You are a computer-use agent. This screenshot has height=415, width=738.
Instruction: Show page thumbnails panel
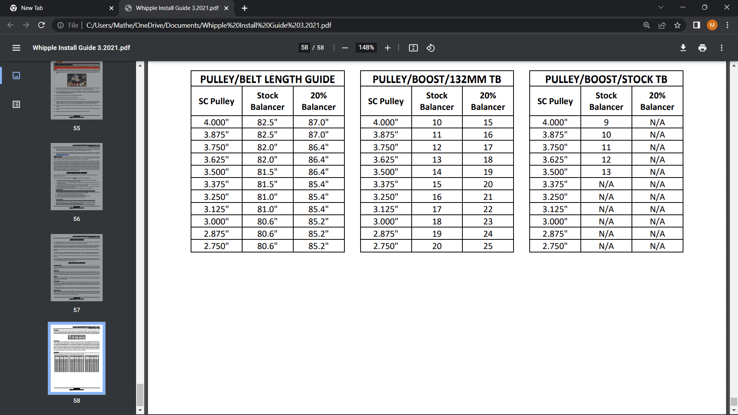[x=16, y=75]
